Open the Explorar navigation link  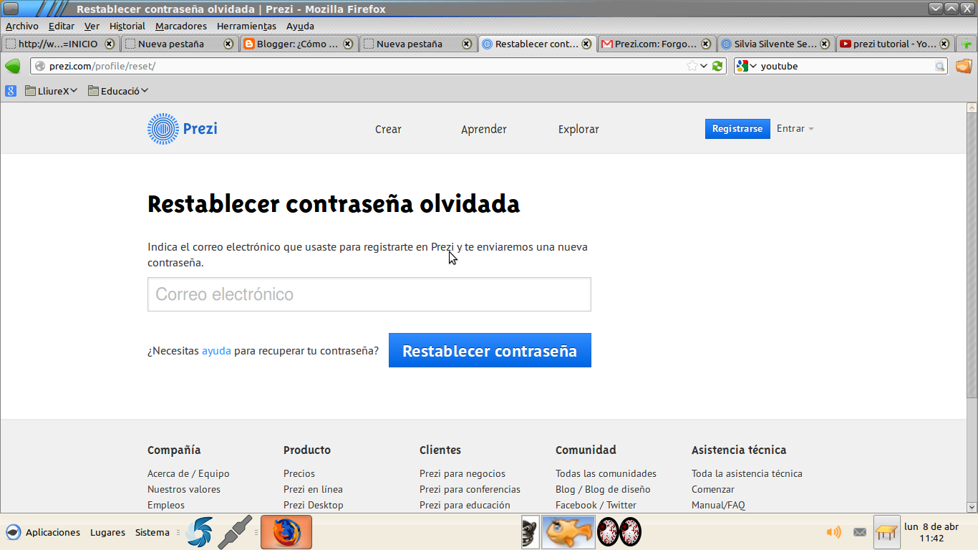point(578,130)
